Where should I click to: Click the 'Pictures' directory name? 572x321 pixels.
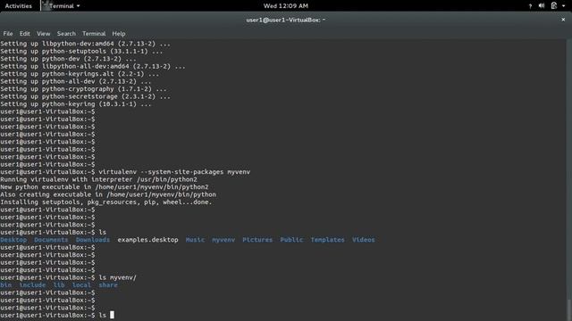(x=257, y=240)
